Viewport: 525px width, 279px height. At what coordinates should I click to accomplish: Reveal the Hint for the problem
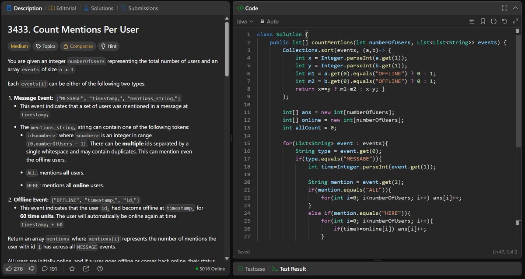pyautogui.click(x=108, y=46)
